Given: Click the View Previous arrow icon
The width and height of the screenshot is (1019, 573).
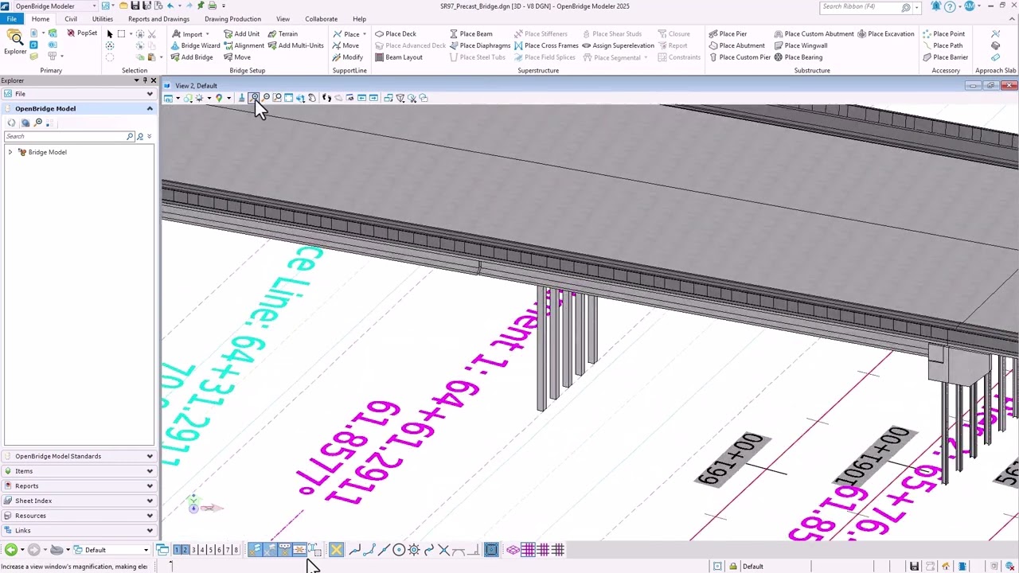Looking at the screenshot, I should [361, 98].
